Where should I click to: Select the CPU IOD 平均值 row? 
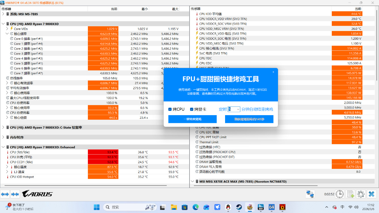[x=282, y=14]
